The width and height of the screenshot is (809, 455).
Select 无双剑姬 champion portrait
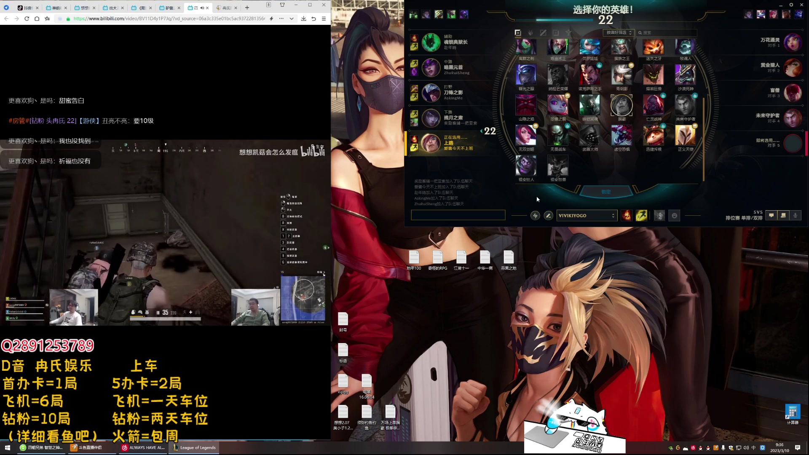point(526,135)
